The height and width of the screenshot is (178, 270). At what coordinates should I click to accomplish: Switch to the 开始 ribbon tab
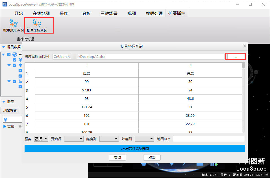[x=19, y=14]
